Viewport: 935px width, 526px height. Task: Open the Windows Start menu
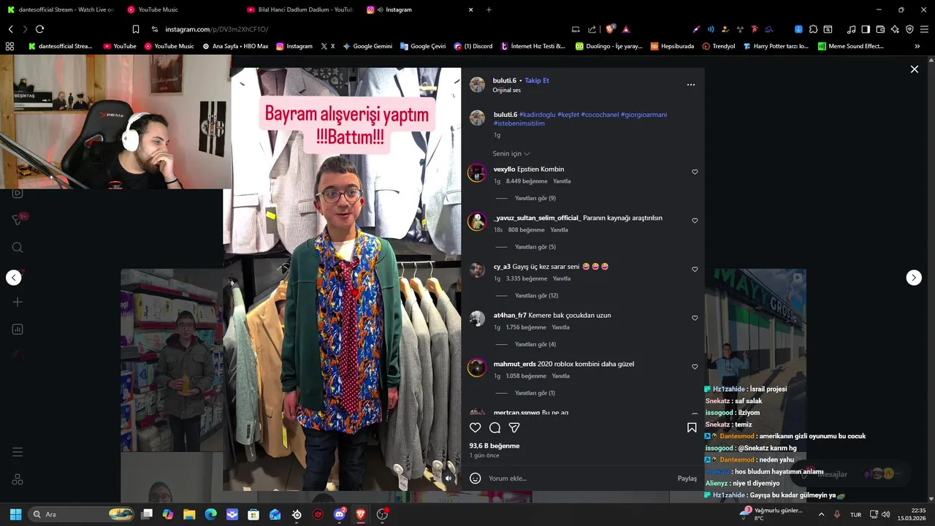[x=15, y=514]
